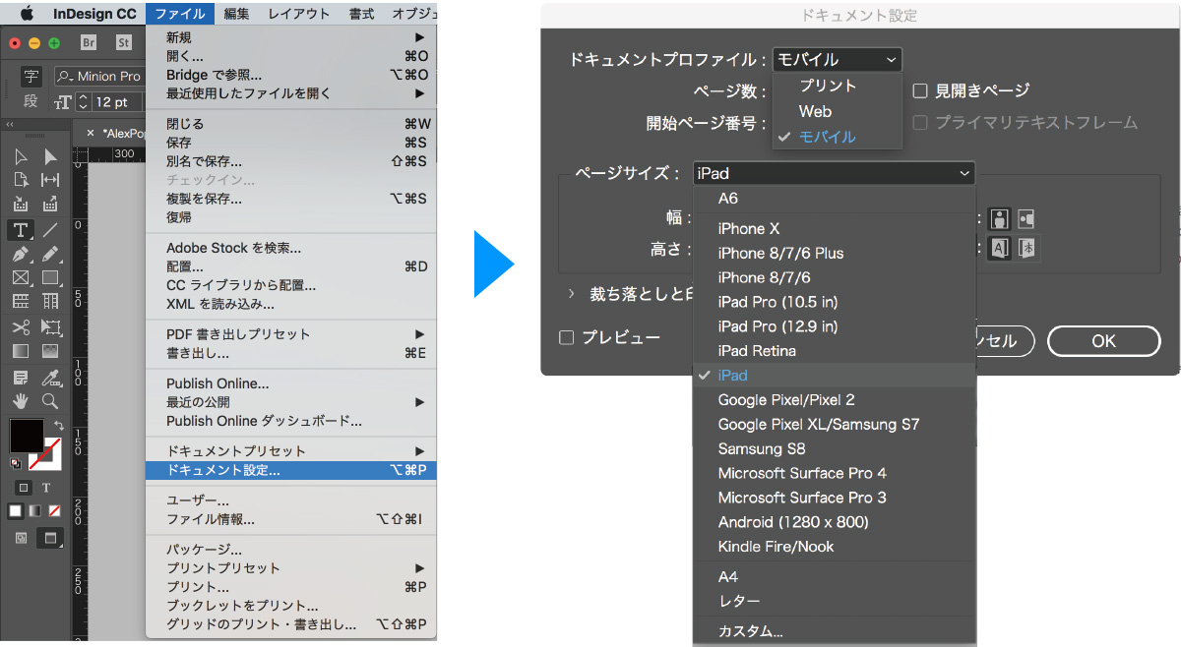Expand PDF 書き出しプリセット submenu
The height and width of the screenshot is (647, 1181).
[290, 334]
